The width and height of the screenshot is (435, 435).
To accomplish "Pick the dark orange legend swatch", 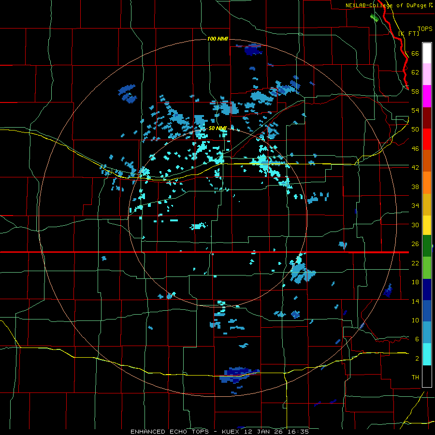I will pos(427,160).
